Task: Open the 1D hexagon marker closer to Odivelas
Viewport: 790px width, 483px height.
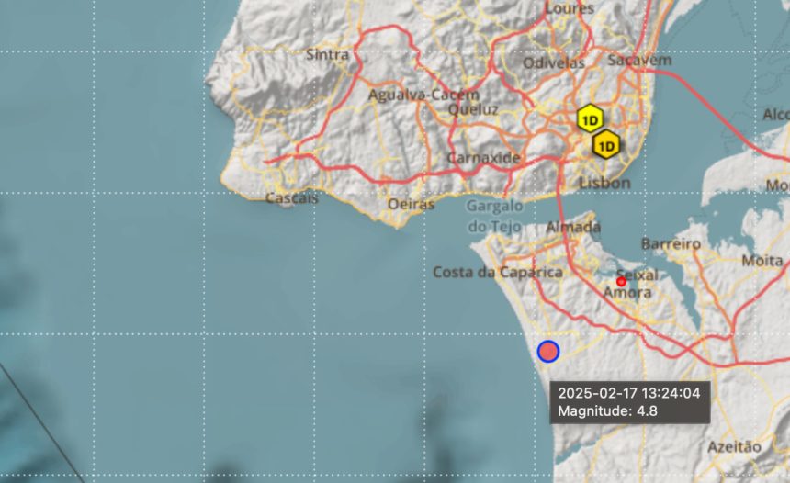Action: click(x=590, y=119)
